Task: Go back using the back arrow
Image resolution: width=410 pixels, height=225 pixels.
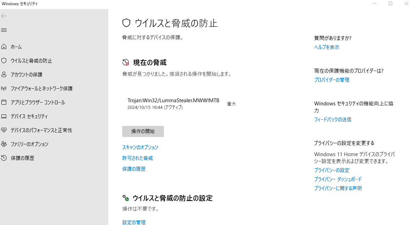Action: click(x=4, y=16)
